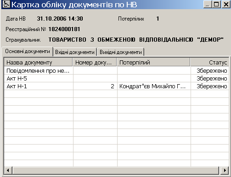231x177 pixels.
Task: Click the wheelchair app icon in title bar
Action: pos(6,5)
